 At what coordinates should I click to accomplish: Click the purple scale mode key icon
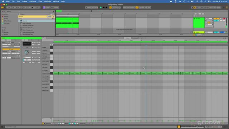point(44,8)
